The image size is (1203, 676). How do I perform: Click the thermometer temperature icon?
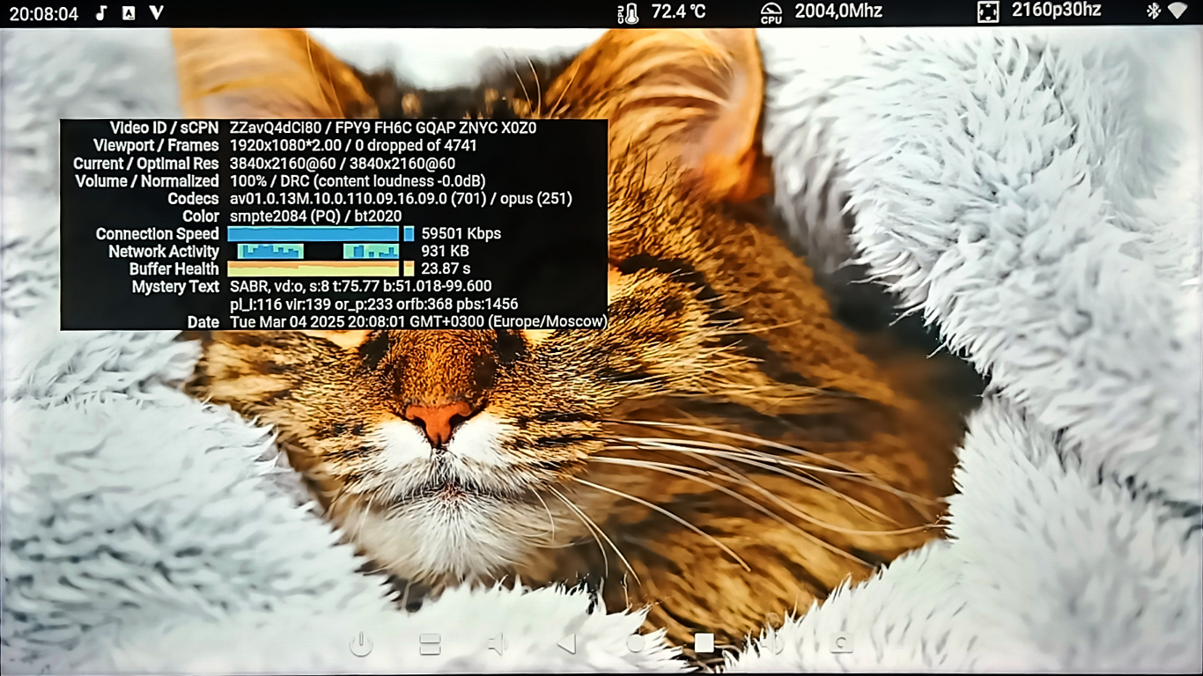(x=628, y=13)
